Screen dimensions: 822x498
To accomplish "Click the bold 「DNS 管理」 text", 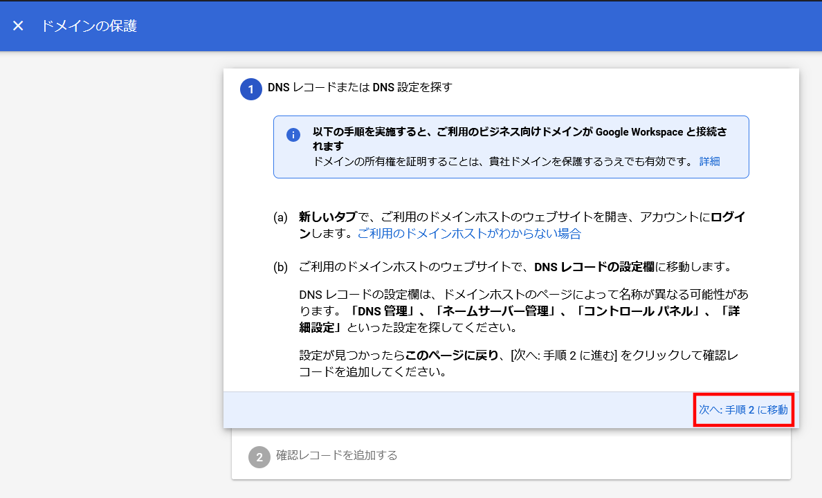I will (x=382, y=311).
